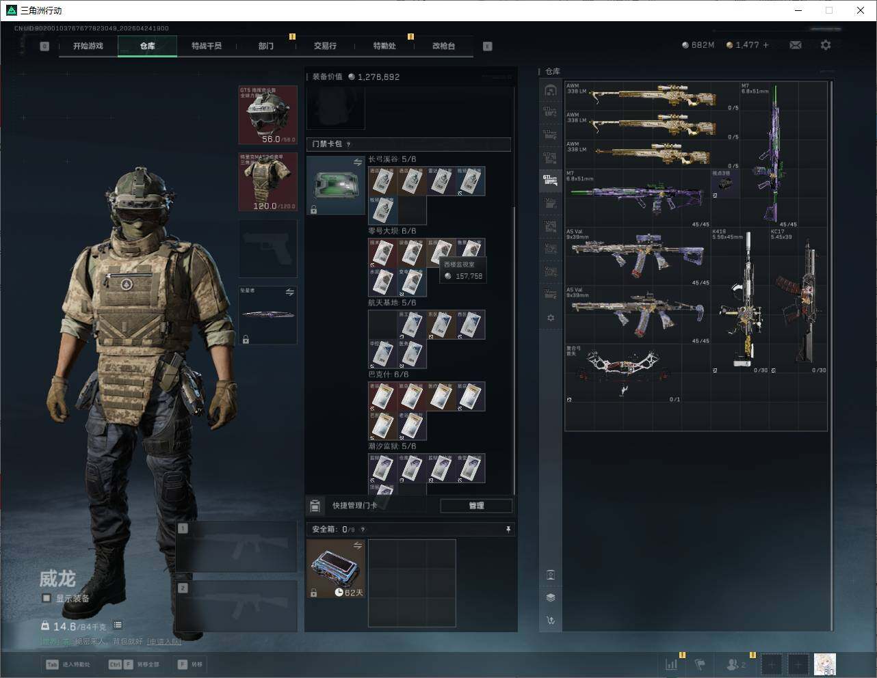This screenshot has height=678, width=877.
Task: Click the swap arrows on the card case
Action: (358, 162)
